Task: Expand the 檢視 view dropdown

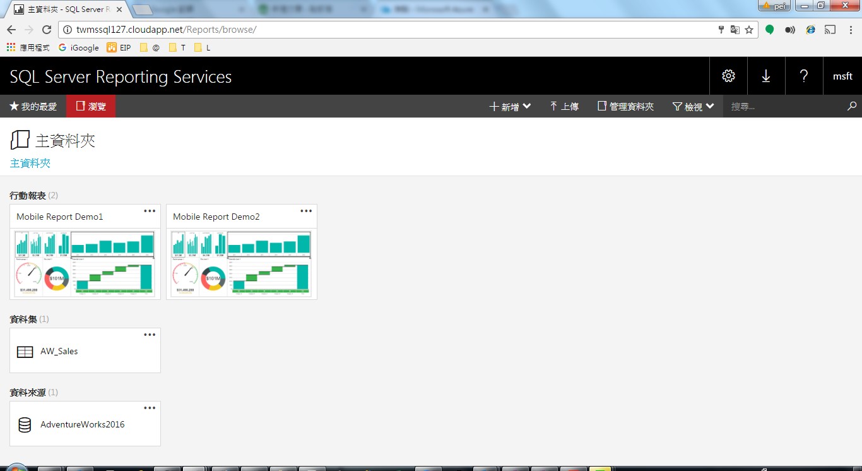Action: tap(693, 107)
